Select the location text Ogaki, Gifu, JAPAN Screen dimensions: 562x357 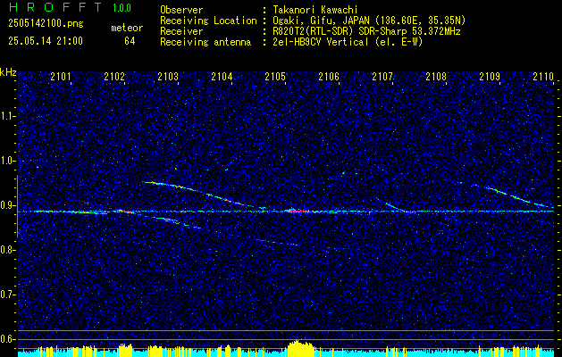pos(322,21)
